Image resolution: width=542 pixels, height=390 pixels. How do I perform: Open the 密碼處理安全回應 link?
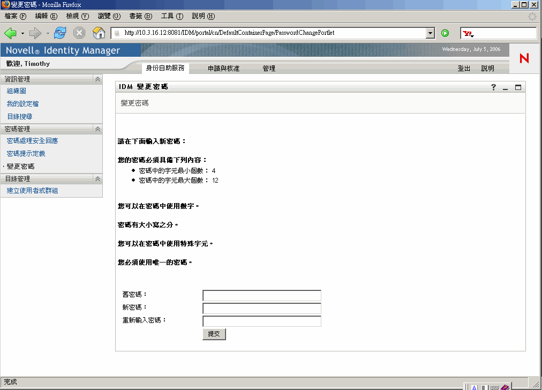click(33, 141)
